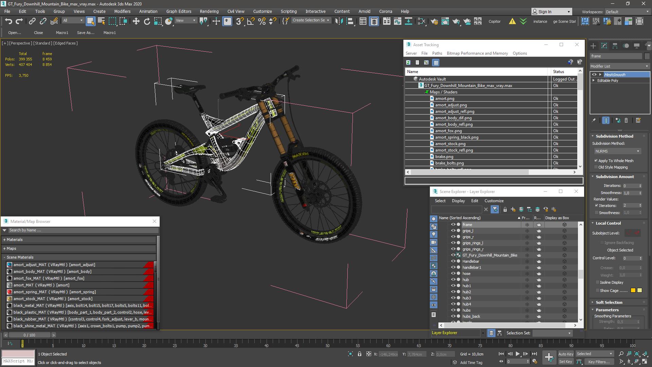652x367 pixels.
Task: Open the Hierarchy panel tab
Action: [x=615, y=46]
